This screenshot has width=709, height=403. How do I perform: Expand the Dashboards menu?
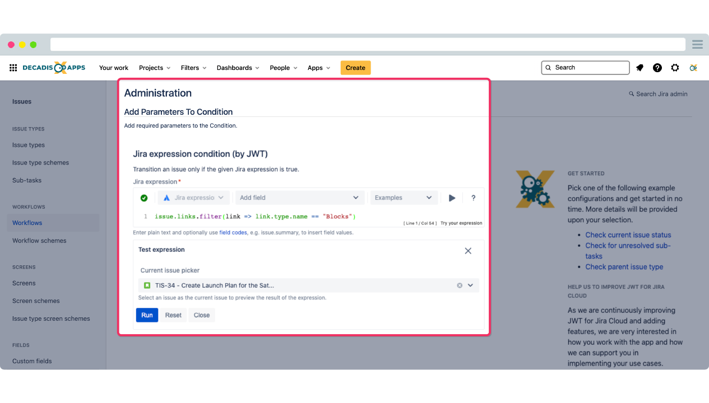point(238,68)
